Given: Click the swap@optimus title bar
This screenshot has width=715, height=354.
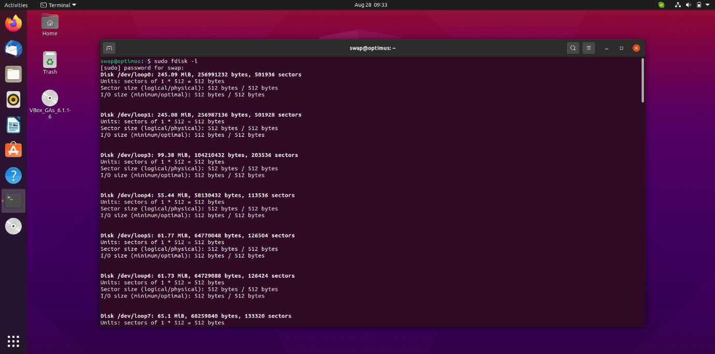Looking at the screenshot, I should [373, 48].
